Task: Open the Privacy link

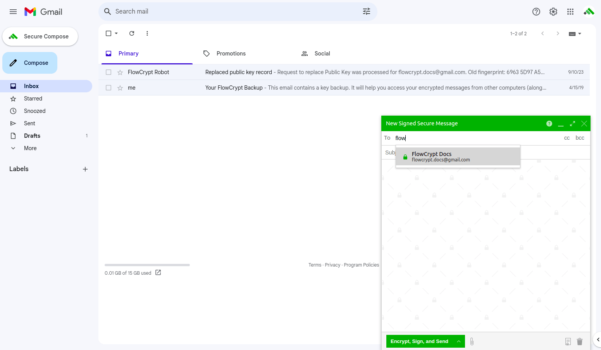Action: click(332, 265)
